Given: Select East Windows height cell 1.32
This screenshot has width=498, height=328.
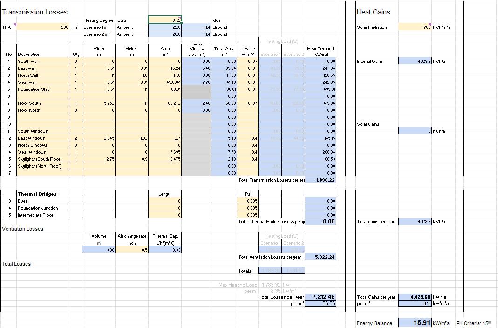Looking at the screenshot, I should coord(132,138).
